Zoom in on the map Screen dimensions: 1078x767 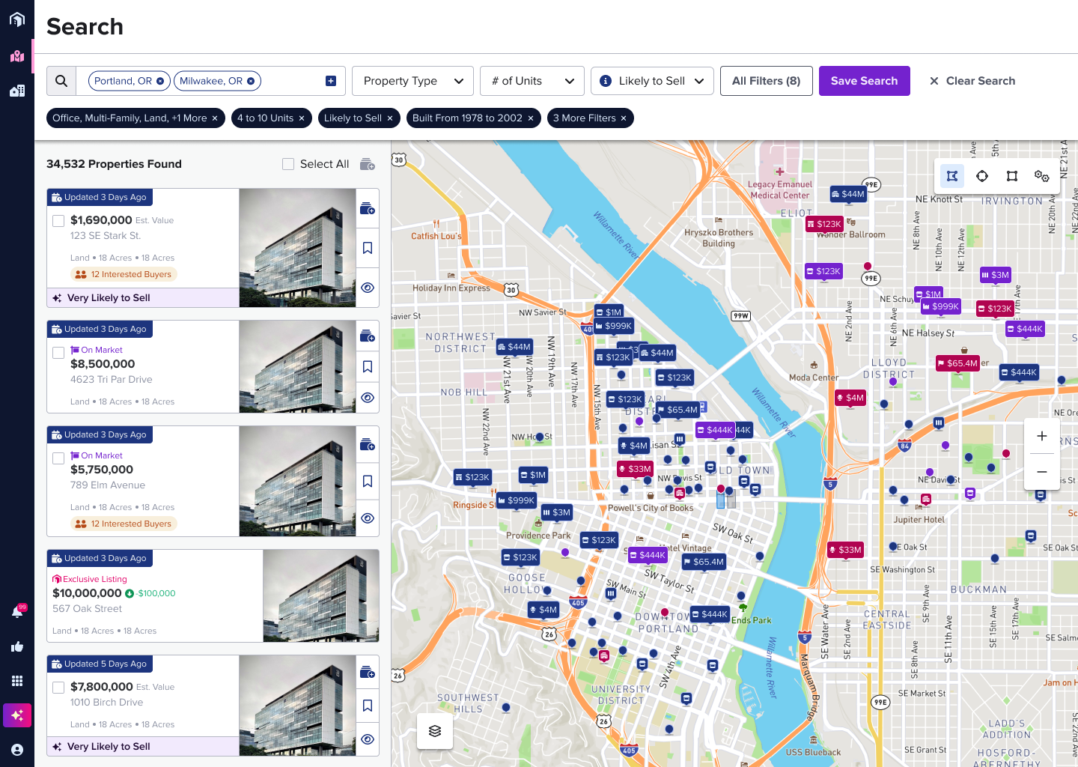tap(1041, 436)
